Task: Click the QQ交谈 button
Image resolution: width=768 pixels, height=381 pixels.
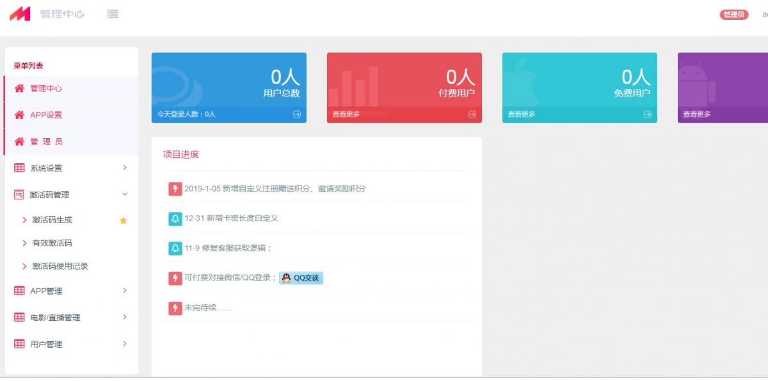Action: coord(301,278)
